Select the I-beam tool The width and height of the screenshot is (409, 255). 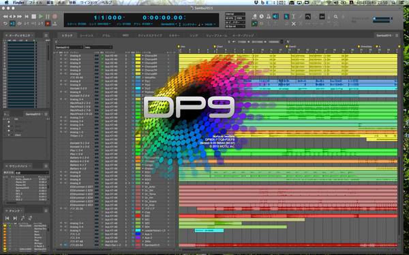(x=293, y=16)
